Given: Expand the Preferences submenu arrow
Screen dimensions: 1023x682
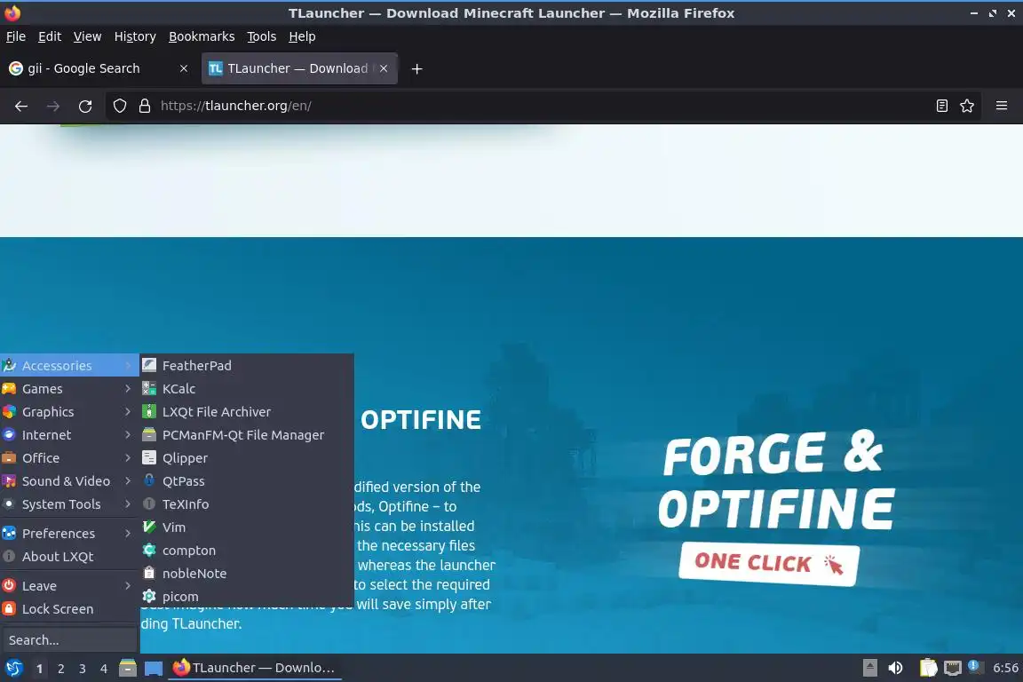Looking at the screenshot, I should tap(128, 533).
